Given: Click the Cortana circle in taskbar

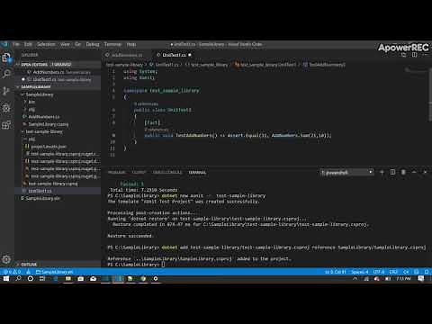Looking at the screenshot, I should (x=31, y=279).
